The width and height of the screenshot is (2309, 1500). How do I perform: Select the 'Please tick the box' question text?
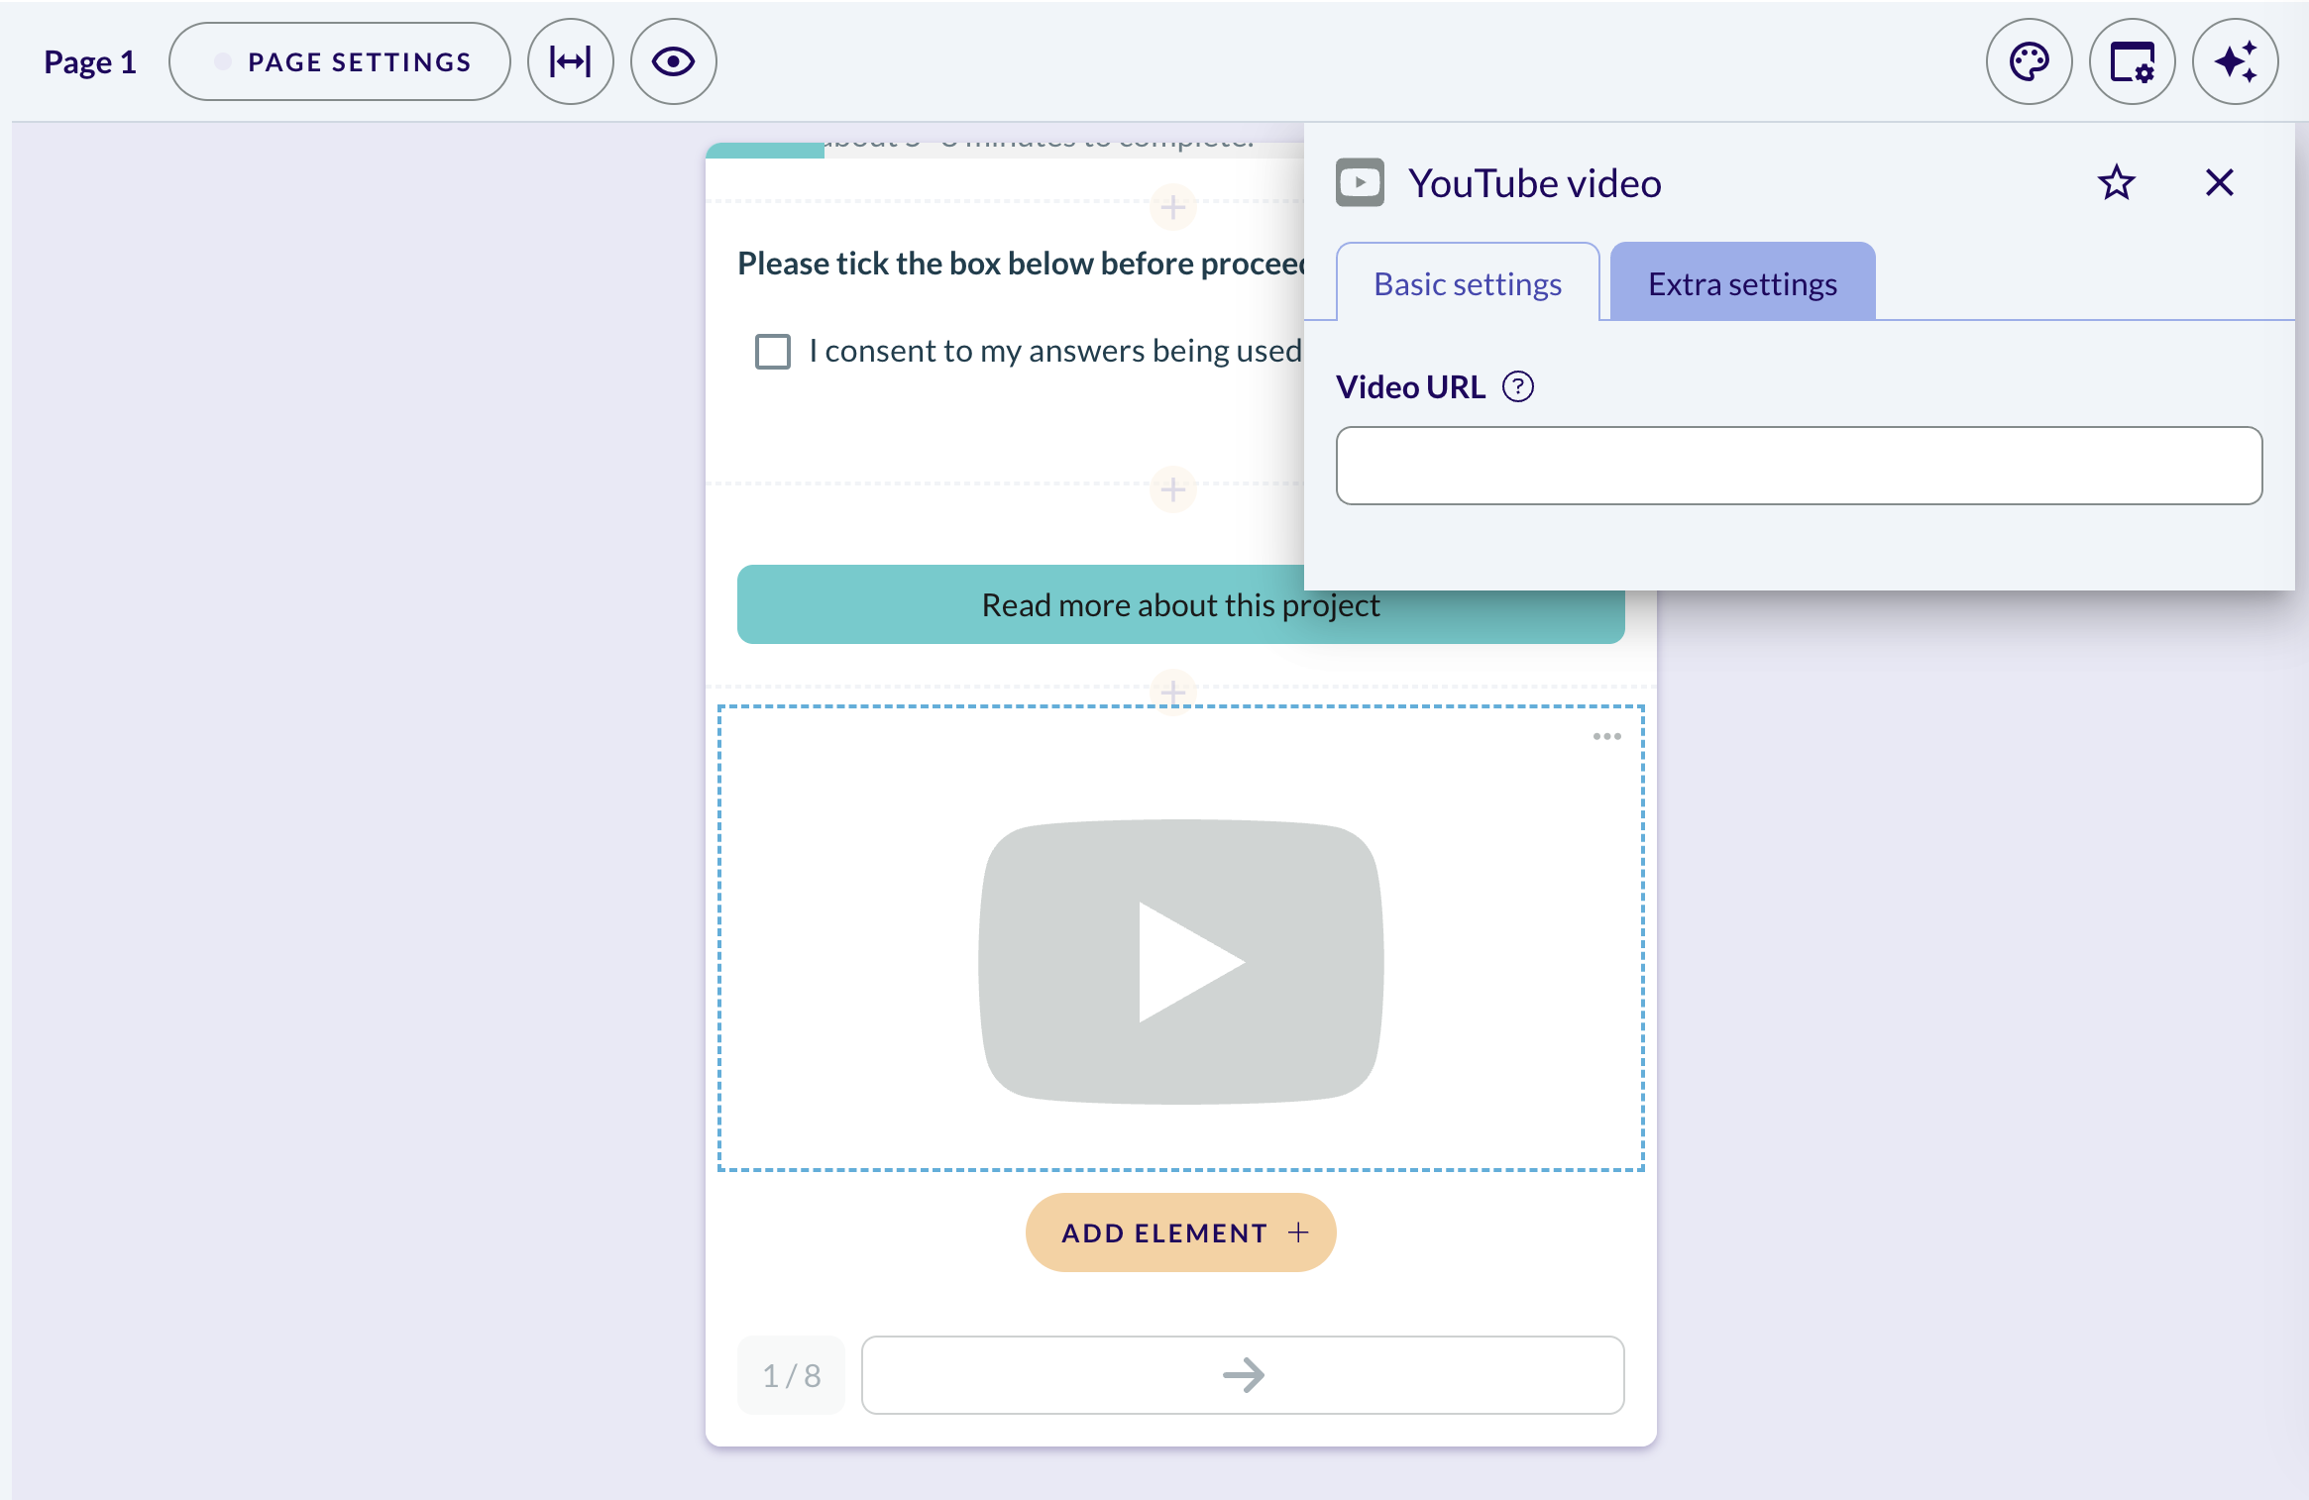pos(1022,264)
